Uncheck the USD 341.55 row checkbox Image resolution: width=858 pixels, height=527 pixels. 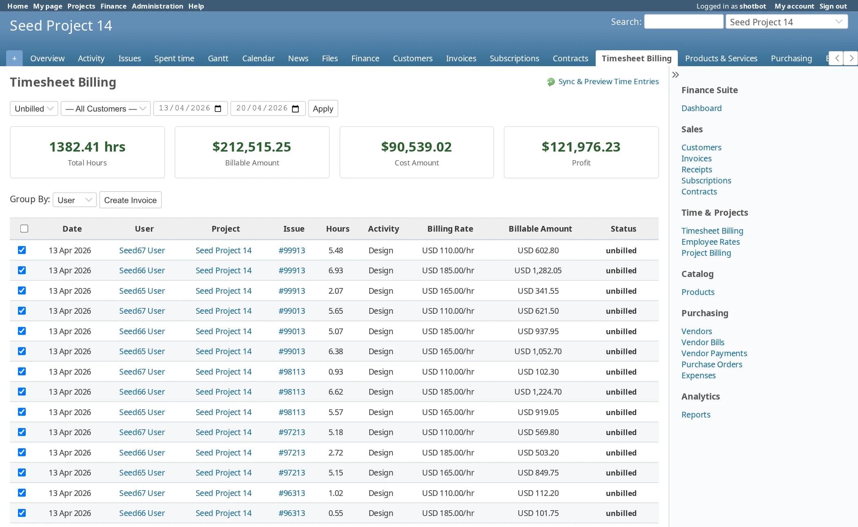[x=22, y=290]
